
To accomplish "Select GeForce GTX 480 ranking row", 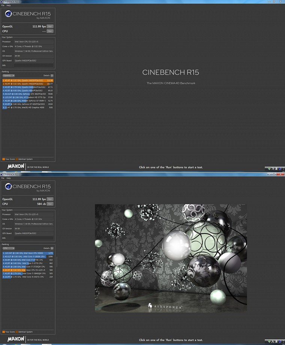I will click(x=28, y=94).
